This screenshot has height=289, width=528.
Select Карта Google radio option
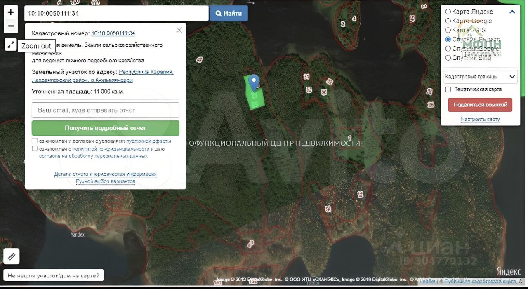point(448,21)
